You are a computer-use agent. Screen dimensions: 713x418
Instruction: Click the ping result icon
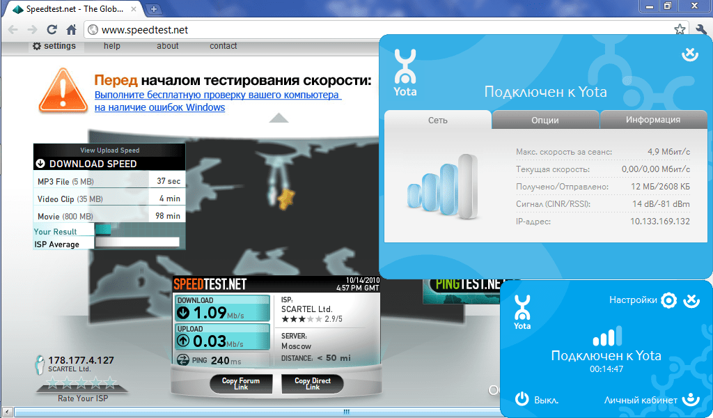point(183,360)
